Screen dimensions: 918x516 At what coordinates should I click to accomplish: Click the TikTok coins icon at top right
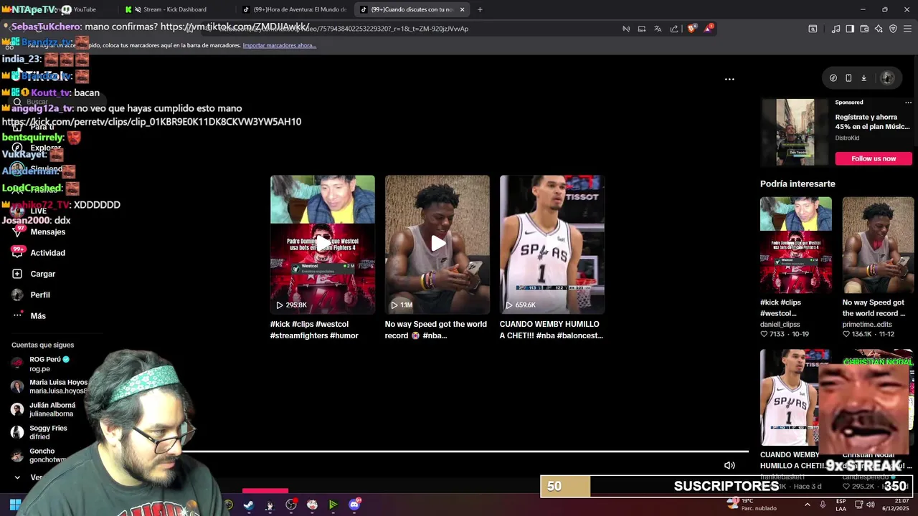click(x=833, y=78)
